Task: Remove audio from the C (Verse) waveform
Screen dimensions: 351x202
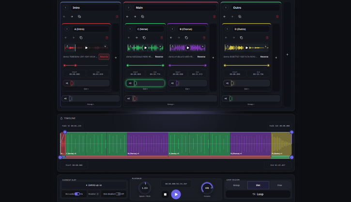Action: [160, 46]
